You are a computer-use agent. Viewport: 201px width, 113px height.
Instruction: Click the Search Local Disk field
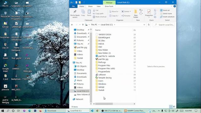164,25
